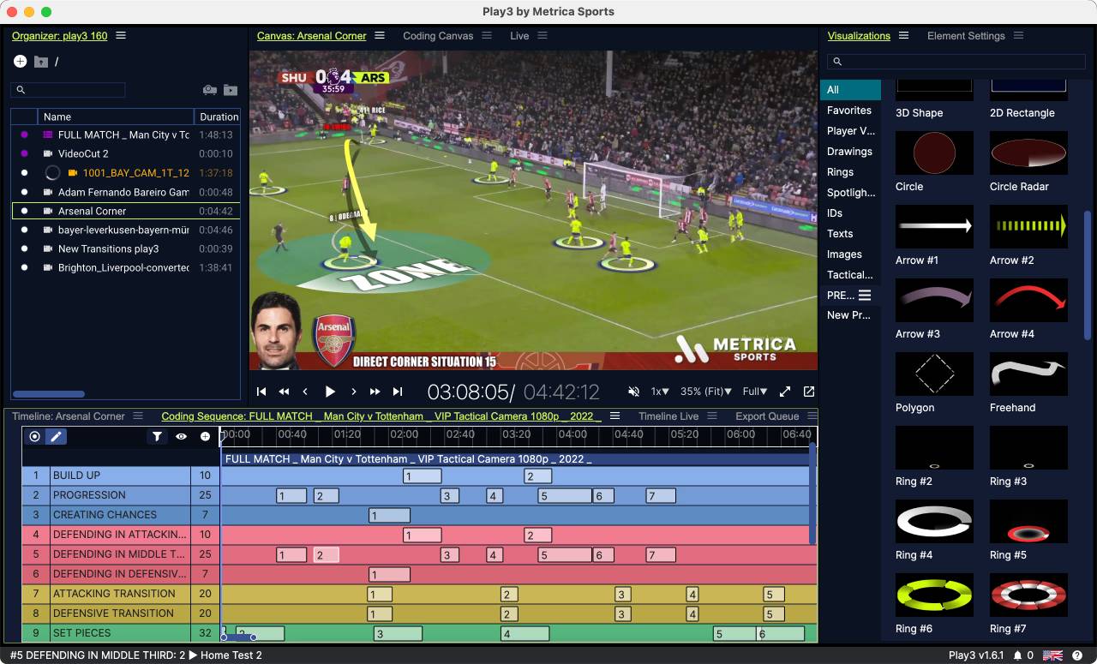The height and width of the screenshot is (664, 1097).
Task: Switch to the Coding Canvas tab
Action: pyautogui.click(x=438, y=36)
